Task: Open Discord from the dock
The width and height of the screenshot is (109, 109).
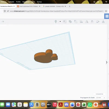Action: point(66,105)
